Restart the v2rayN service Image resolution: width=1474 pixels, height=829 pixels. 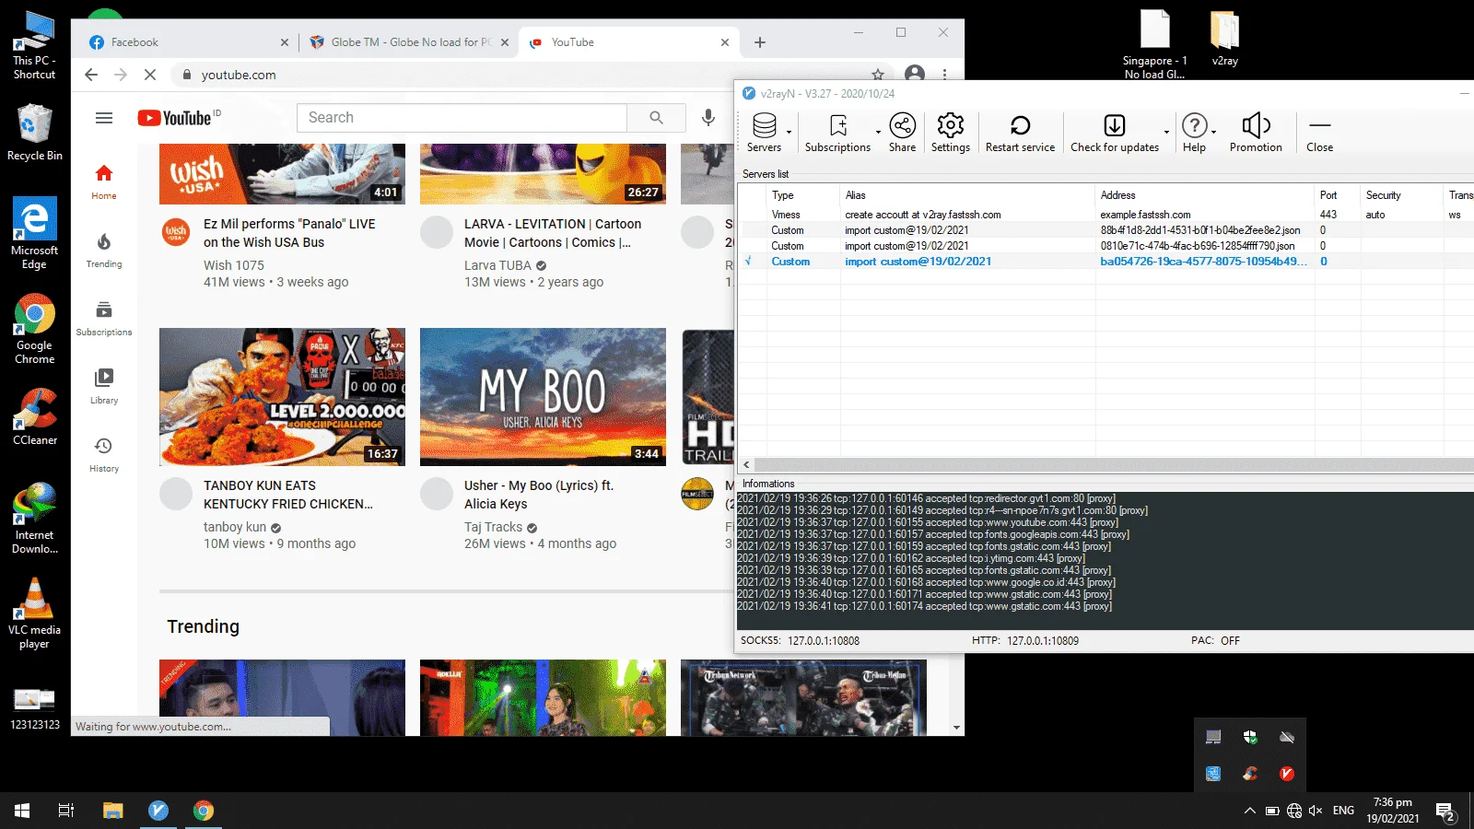click(x=1020, y=133)
